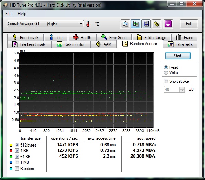Click the copy screenshot to clipboard icon
The width and height of the screenshot is (205, 180).
coord(136,24)
